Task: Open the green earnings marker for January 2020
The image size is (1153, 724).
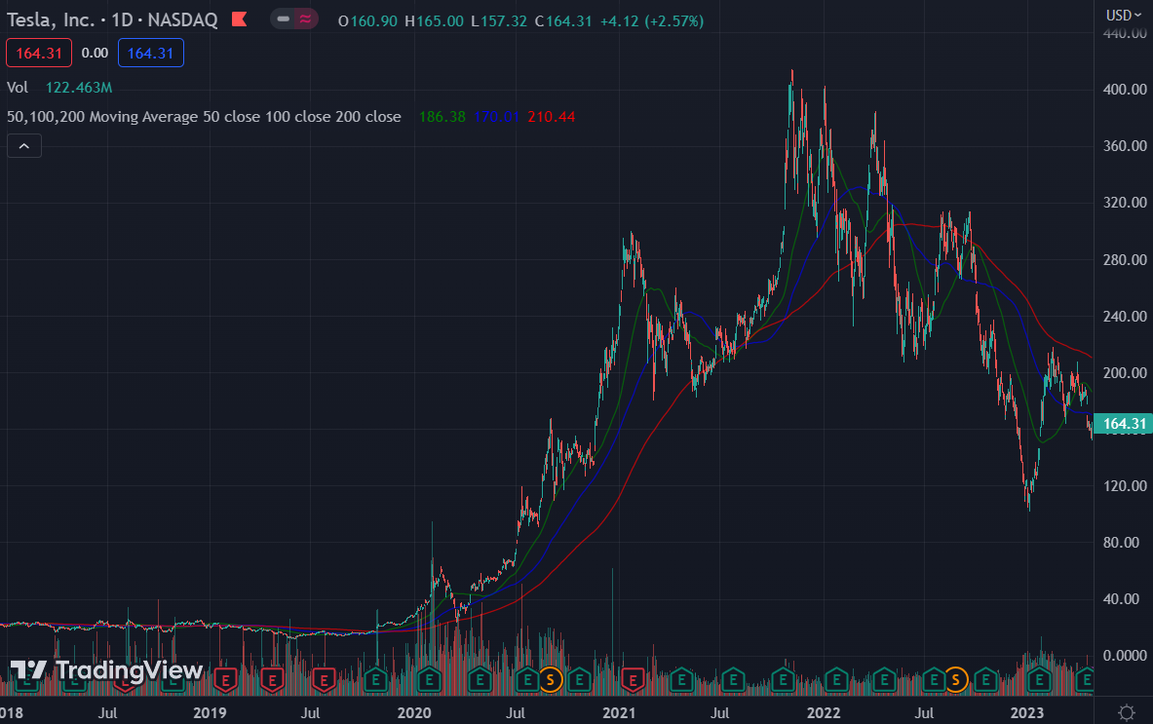Action: (x=429, y=680)
